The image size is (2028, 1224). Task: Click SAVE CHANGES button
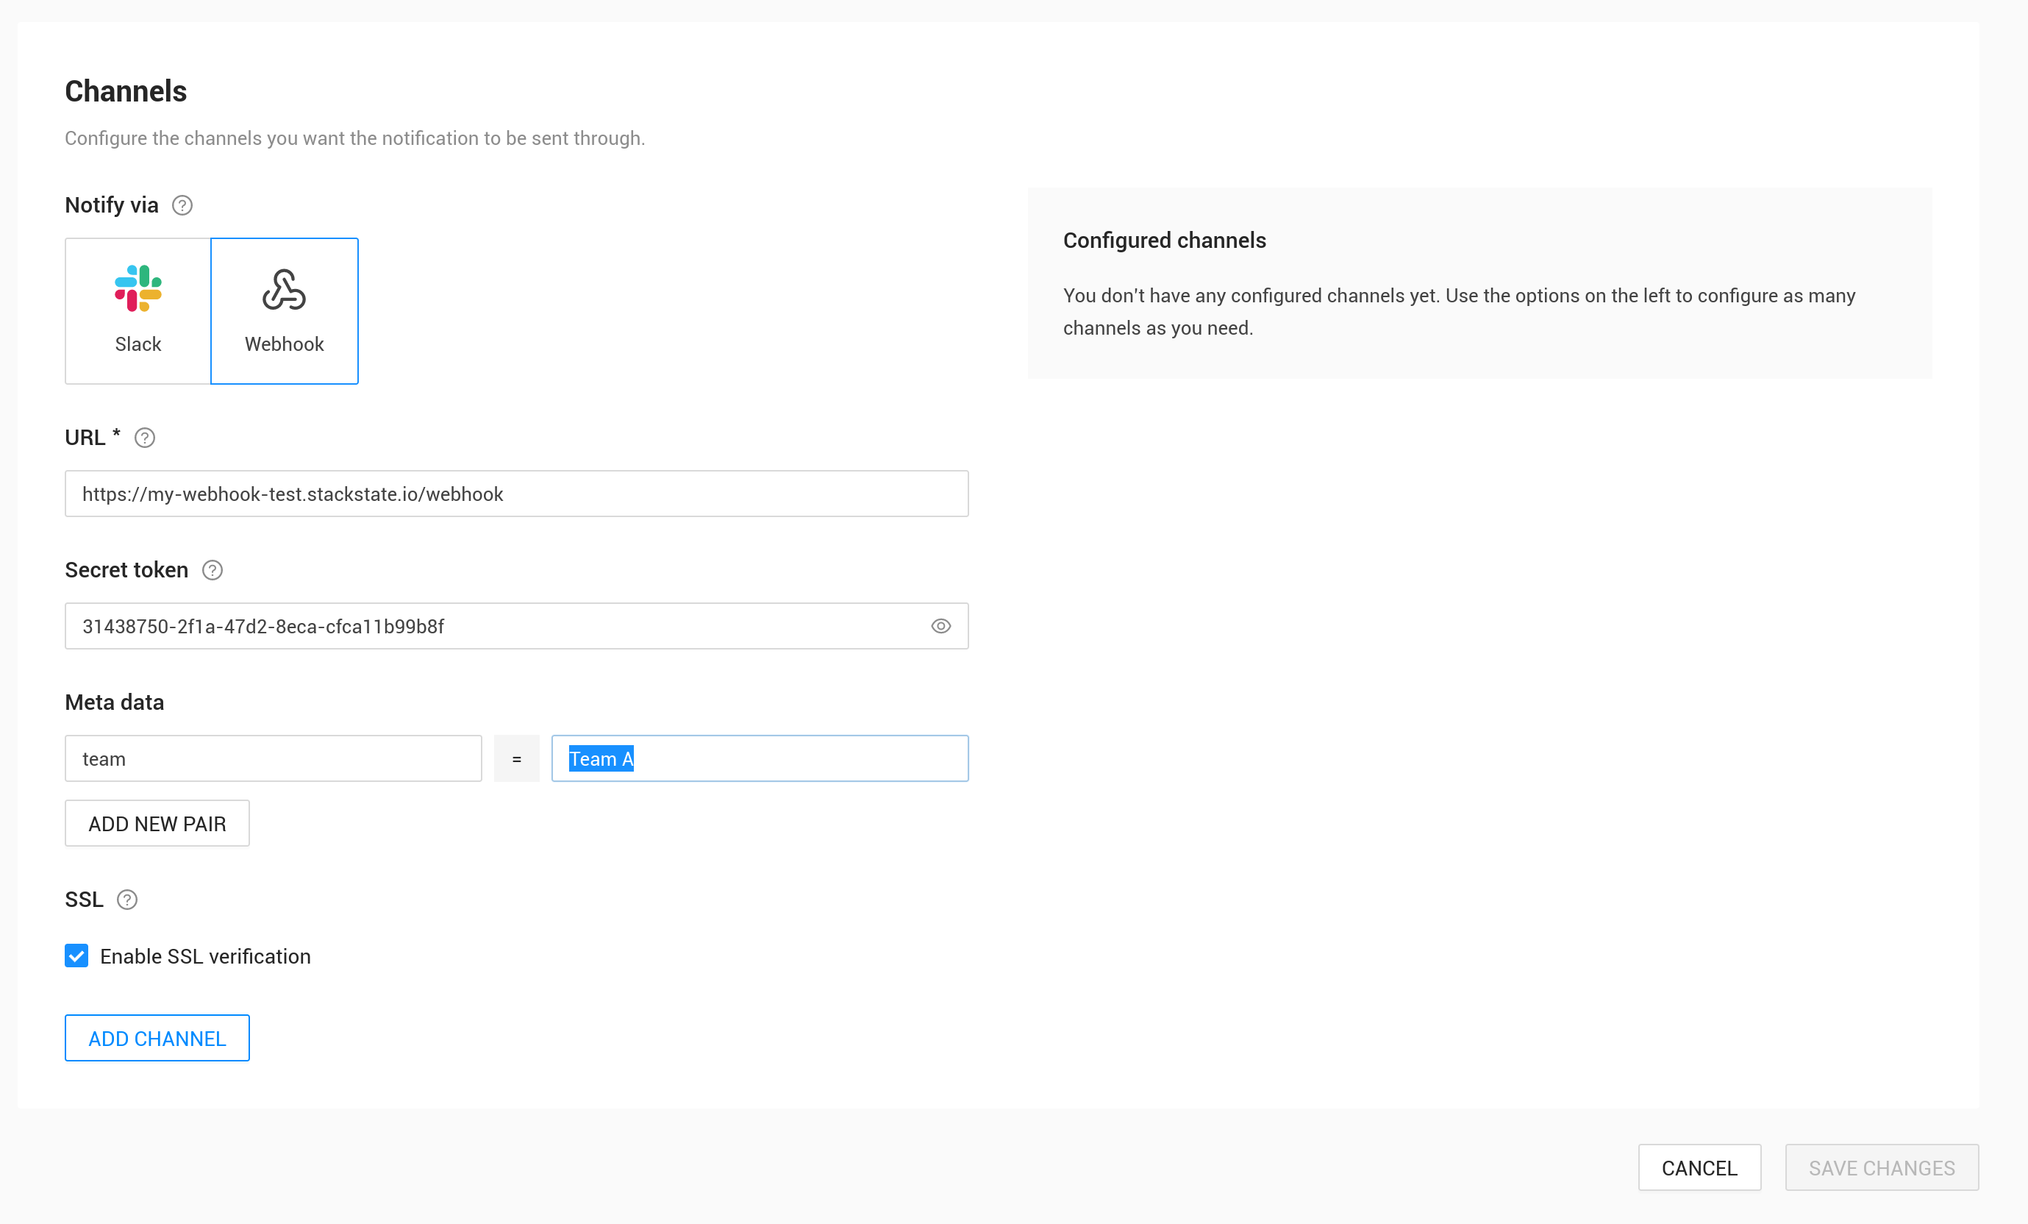pyautogui.click(x=1882, y=1167)
